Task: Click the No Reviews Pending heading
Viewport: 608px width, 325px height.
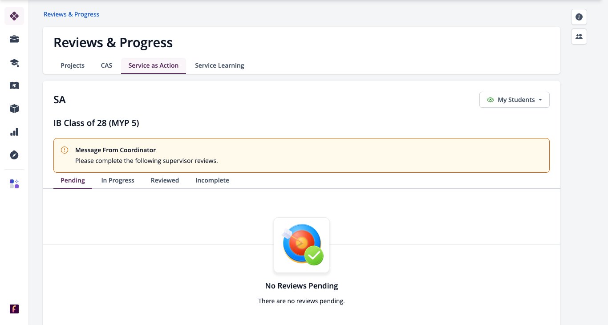Action: pyautogui.click(x=302, y=286)
